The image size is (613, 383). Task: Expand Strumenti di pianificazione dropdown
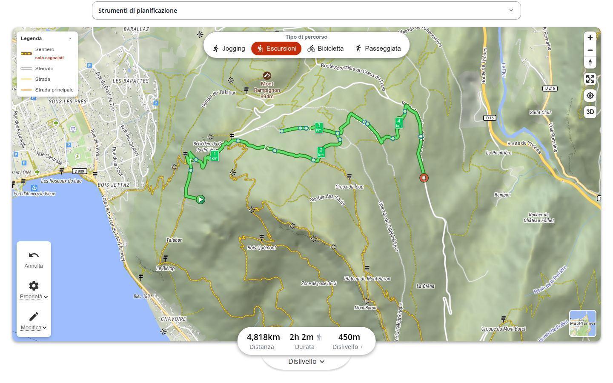coord(306,10)
